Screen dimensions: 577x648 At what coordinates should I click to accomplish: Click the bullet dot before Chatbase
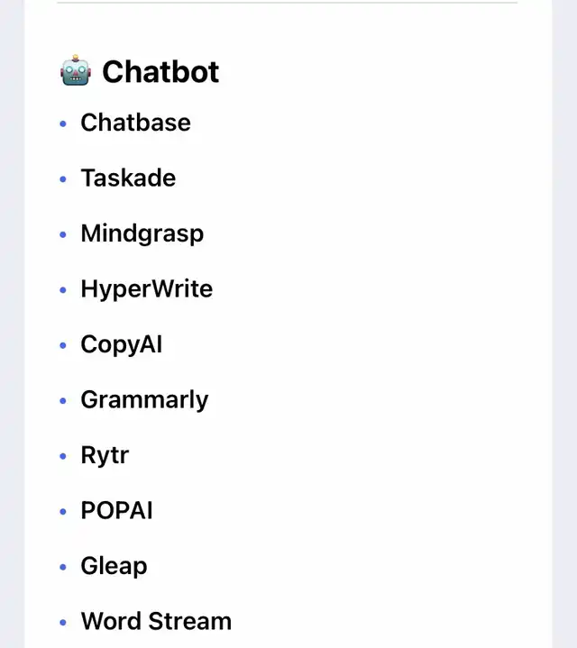[x=63, y=123]
